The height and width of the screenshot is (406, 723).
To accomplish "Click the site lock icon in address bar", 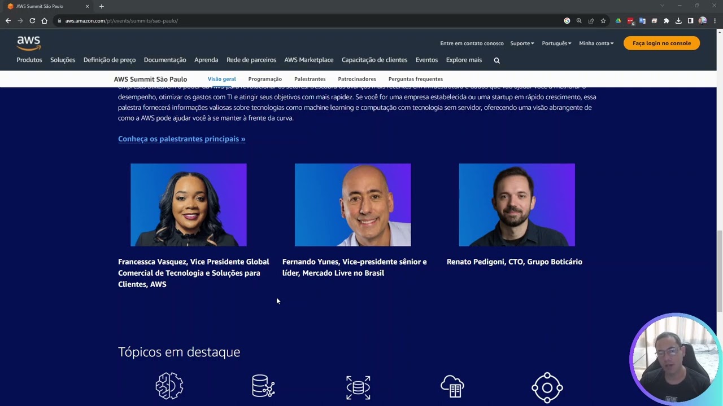I will pyautogui.click(x=59, y=21).
